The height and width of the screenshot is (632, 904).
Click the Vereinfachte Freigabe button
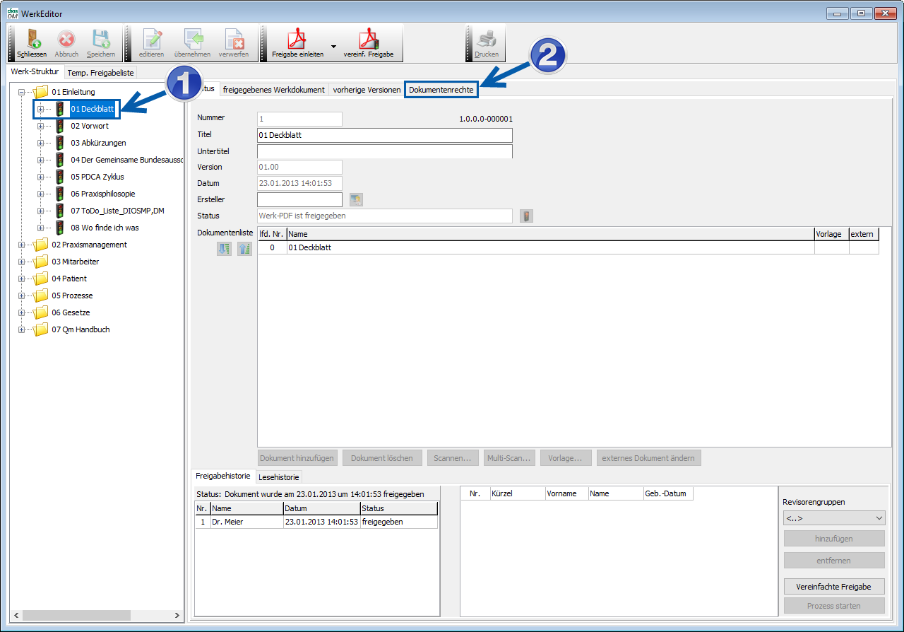pos(833,587)
